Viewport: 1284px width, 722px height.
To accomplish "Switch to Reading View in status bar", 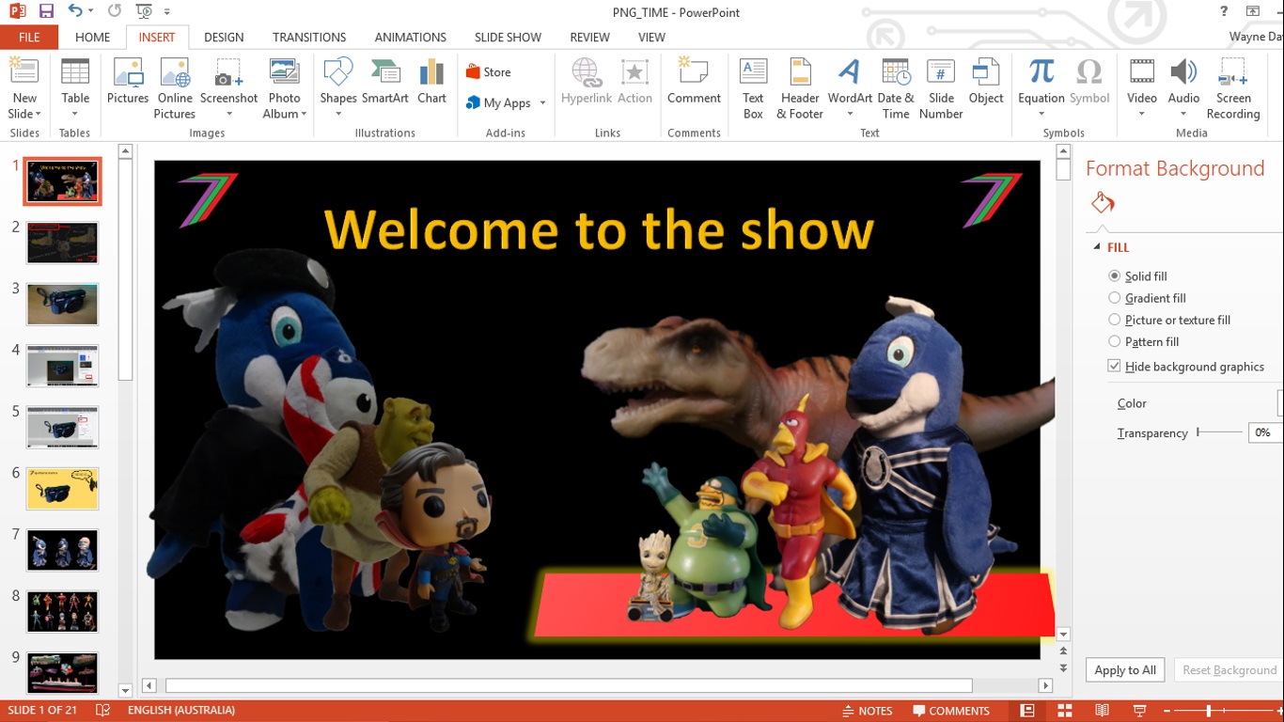I will 1103,711.
